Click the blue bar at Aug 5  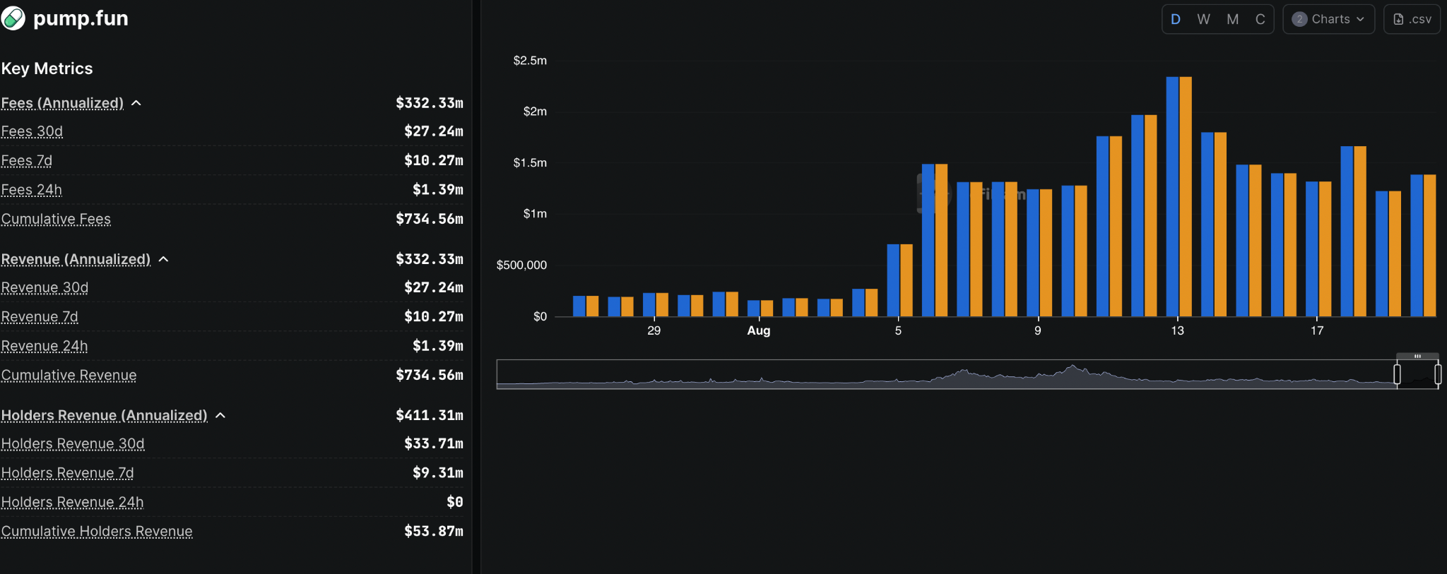tap(893, 280)
